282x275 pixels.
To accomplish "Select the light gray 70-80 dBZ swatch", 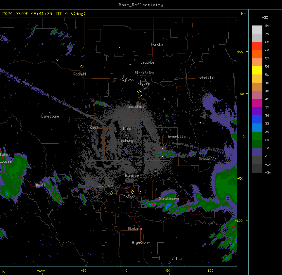I will coord(257,30).
